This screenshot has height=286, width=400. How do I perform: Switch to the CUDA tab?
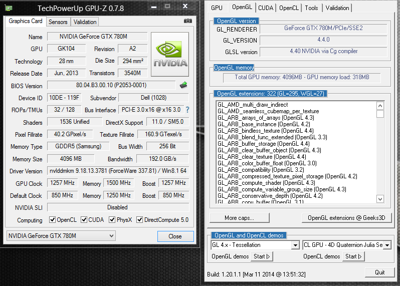coord(266,8)
